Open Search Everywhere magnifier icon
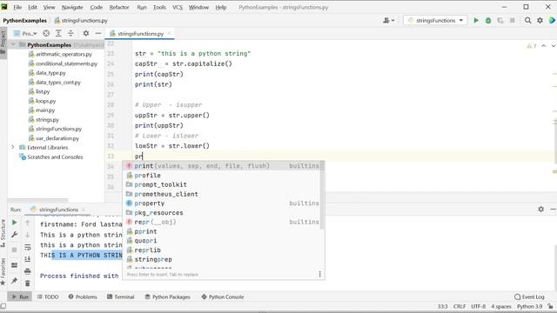 (x=528, y=21)
